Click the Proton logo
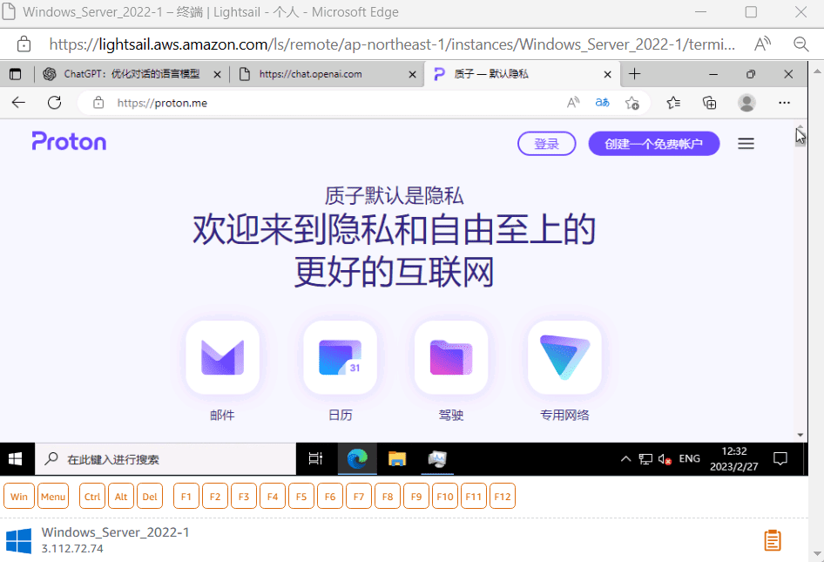This screenshot has width=824, height=562. click(x=69, y=141)
